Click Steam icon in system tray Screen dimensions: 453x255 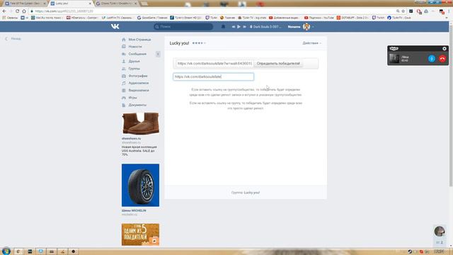410,251
